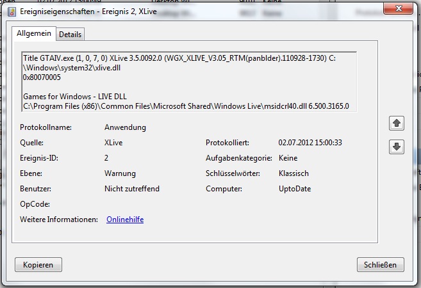Click the error code 0x80070005 text

42,77
